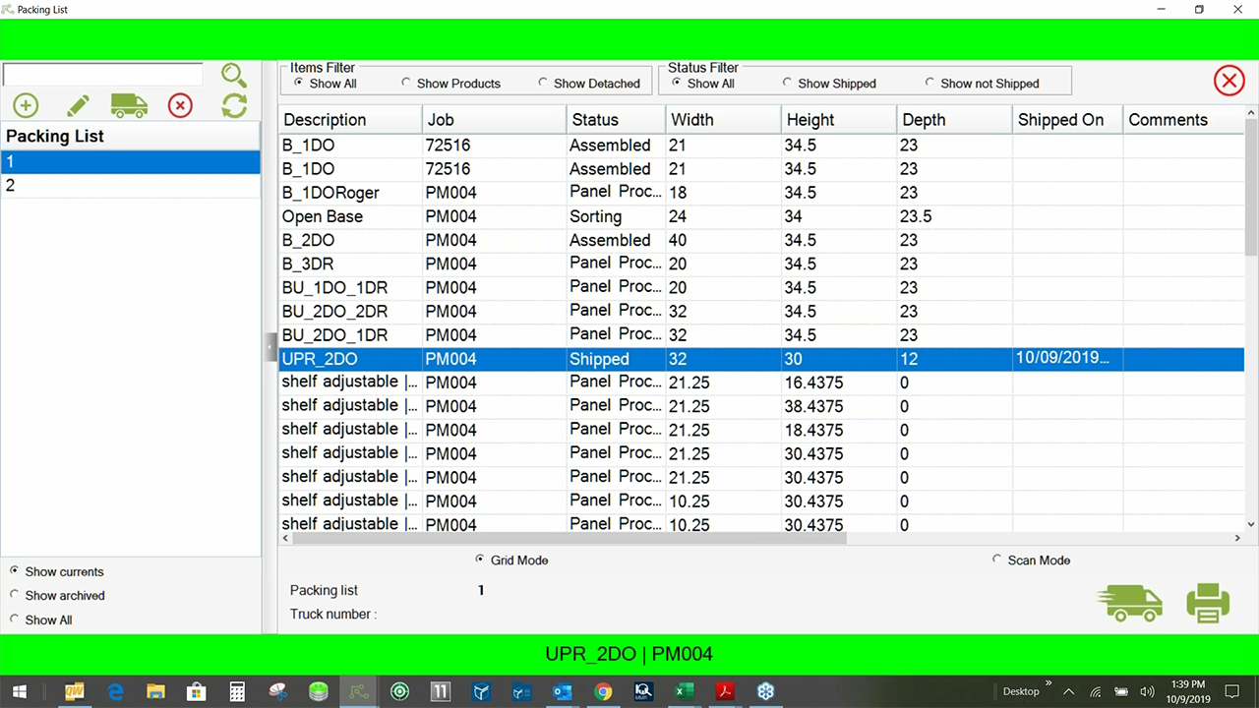This screenshot has width=1259, height=708.
Task: Enable Scan Mode option
Action: pyautogui.click(x=997, y=560)
